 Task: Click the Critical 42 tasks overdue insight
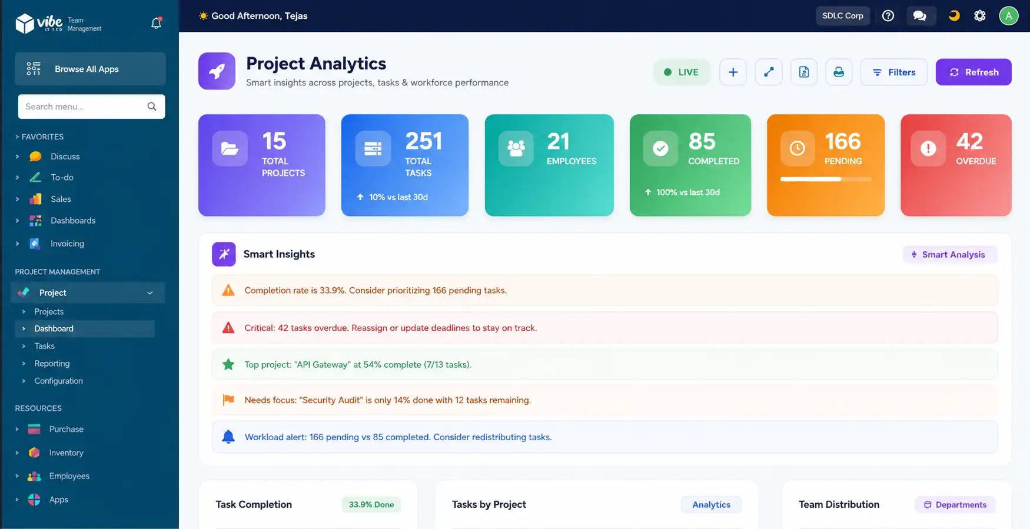click(604, 328)
